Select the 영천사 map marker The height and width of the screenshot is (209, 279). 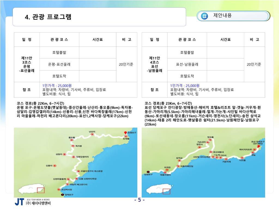tap(199, 147)
